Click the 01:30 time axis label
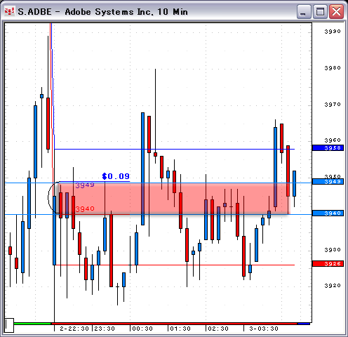The height and width of the screenshot is (337, 348). pos(180,329)
